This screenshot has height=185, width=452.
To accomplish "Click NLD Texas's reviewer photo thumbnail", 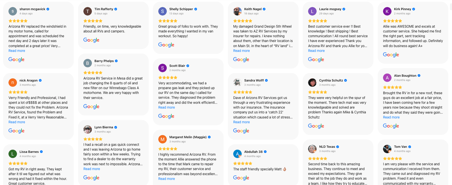I will [312, 149].
